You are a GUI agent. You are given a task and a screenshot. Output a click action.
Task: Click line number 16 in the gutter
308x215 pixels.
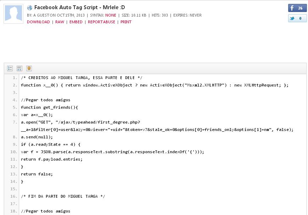[x=13, y=196]
